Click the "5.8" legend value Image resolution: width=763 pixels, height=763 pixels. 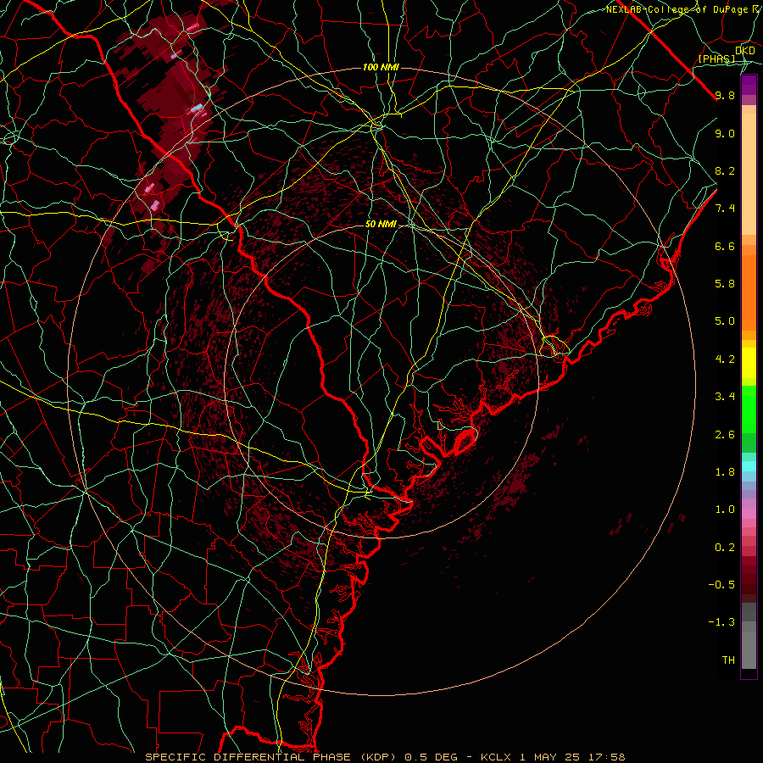(725, 284)
